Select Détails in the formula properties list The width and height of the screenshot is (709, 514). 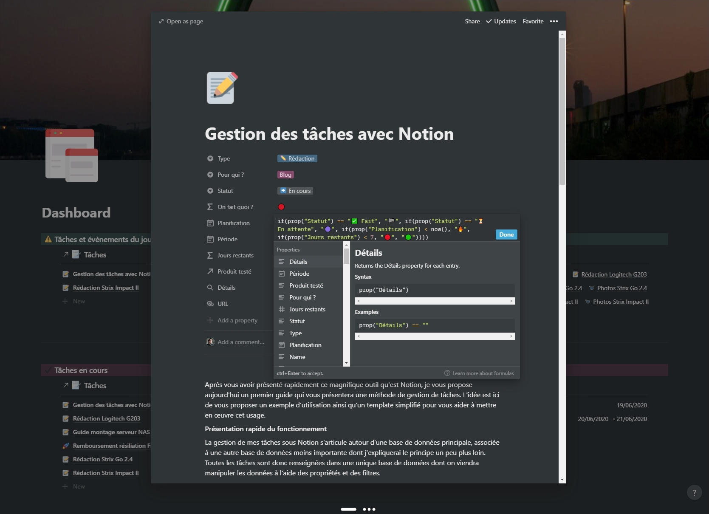[308, 262]
